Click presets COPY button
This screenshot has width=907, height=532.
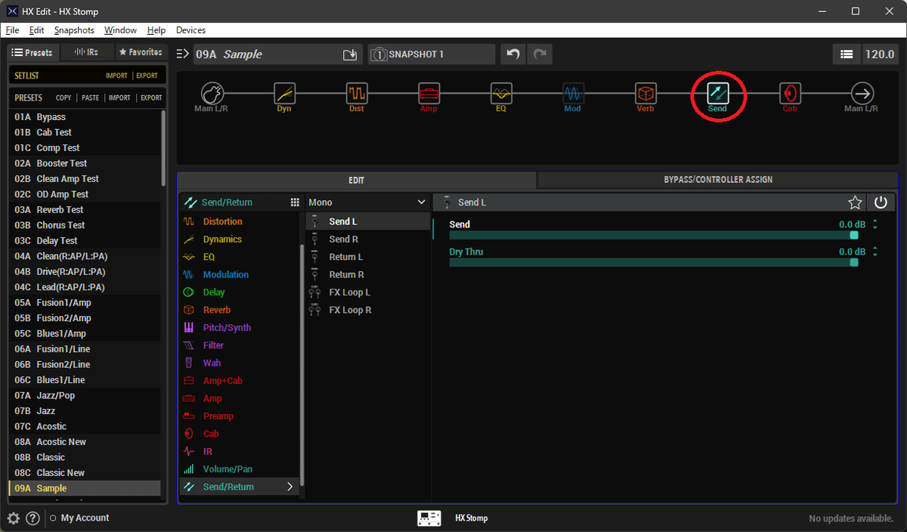[x=63, y=98]
